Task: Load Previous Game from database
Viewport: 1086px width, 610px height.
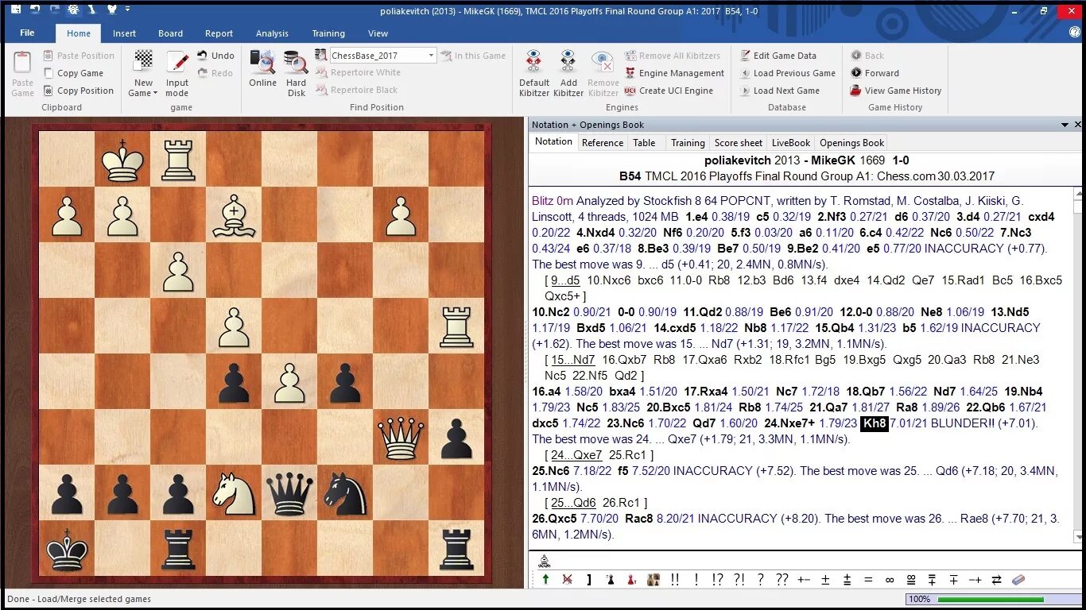Action: [x=787, y=73]
